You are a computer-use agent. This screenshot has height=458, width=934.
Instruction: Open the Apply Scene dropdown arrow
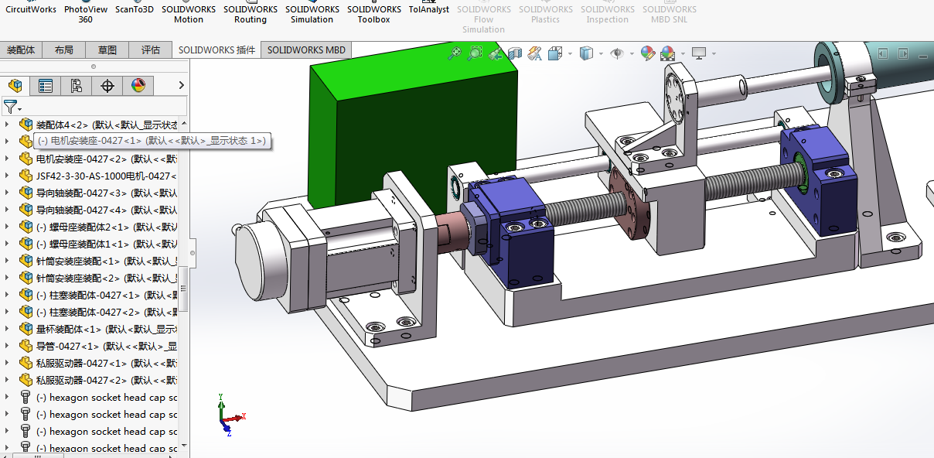(x=682, y=53)
